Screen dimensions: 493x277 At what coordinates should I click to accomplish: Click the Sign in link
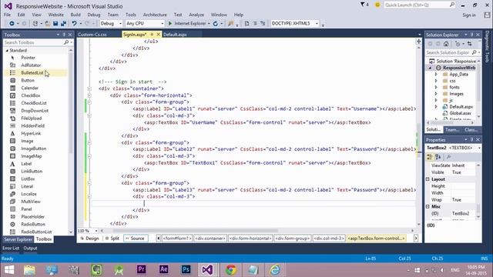tap(469, 15)
